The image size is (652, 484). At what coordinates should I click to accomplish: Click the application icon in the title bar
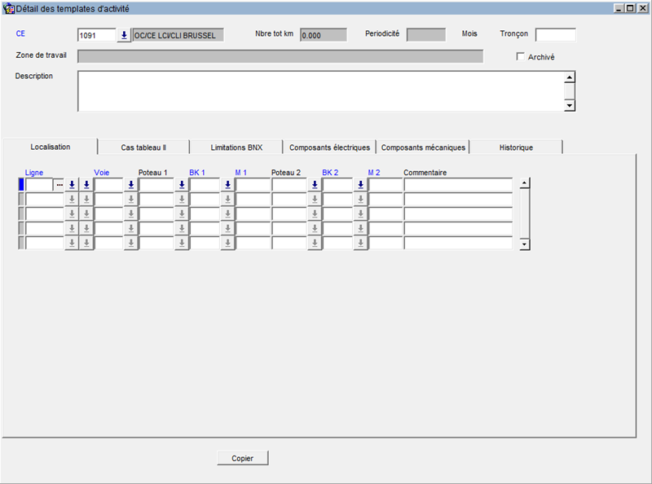pos(8,8)
